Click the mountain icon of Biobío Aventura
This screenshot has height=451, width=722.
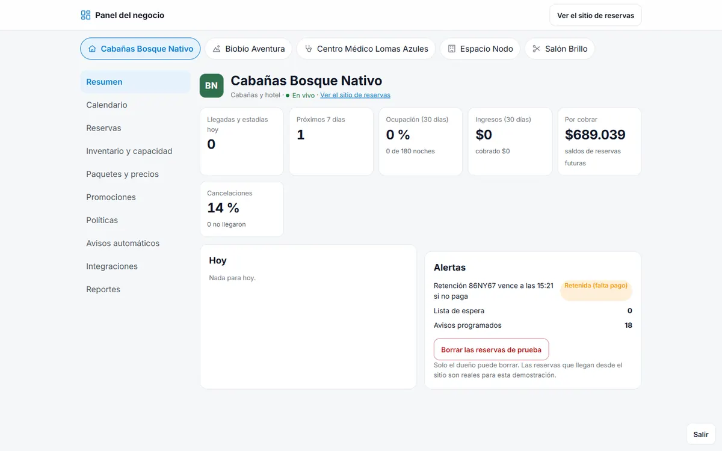click(217, 49)
